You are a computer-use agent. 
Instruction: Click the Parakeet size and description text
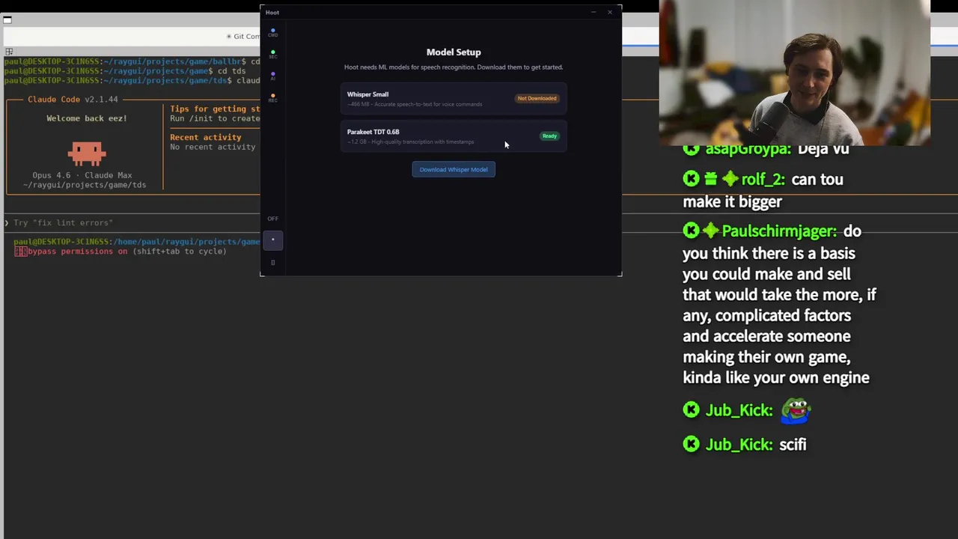pos(410,141)
